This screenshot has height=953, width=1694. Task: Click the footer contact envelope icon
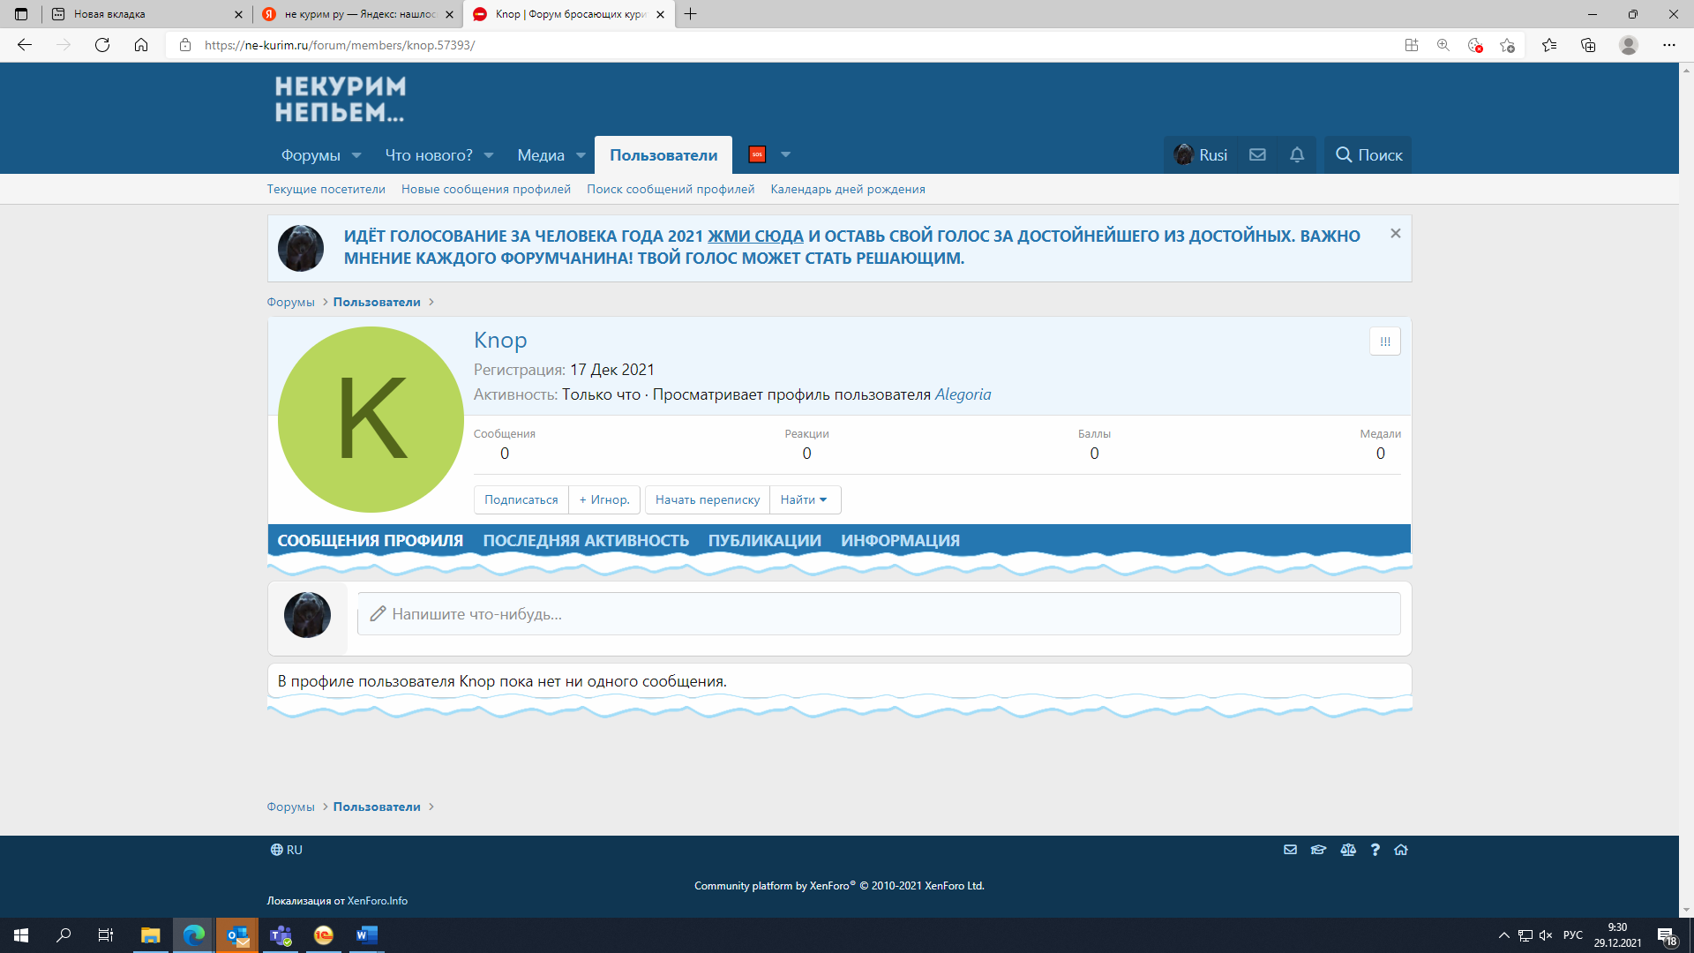point(1290,850)
